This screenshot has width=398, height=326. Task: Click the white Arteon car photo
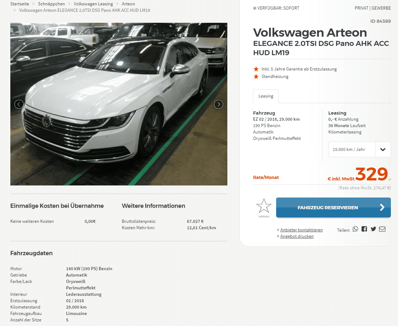point(119,104)
